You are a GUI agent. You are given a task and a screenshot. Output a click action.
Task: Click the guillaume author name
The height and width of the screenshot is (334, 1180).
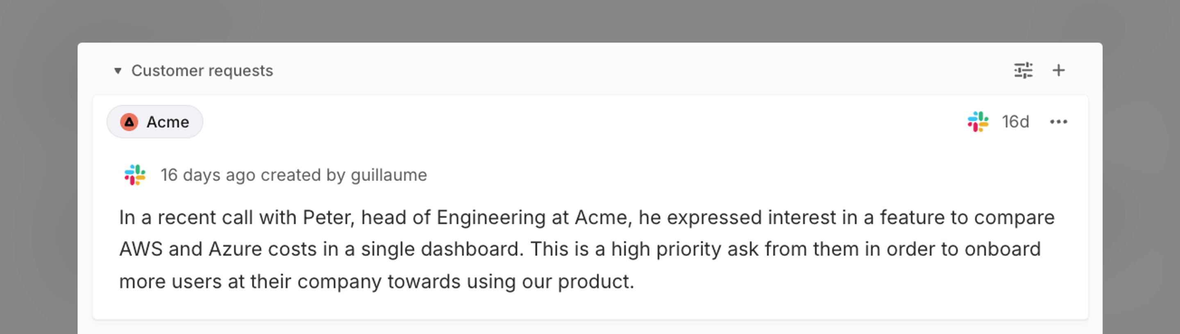point(388,175)
